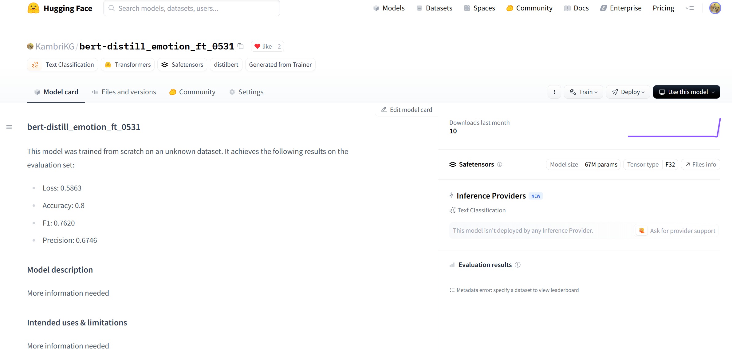Open Pricing in top navigation
Screen dimensions: 732x354
pyautogui.click(x=663, y=8)
